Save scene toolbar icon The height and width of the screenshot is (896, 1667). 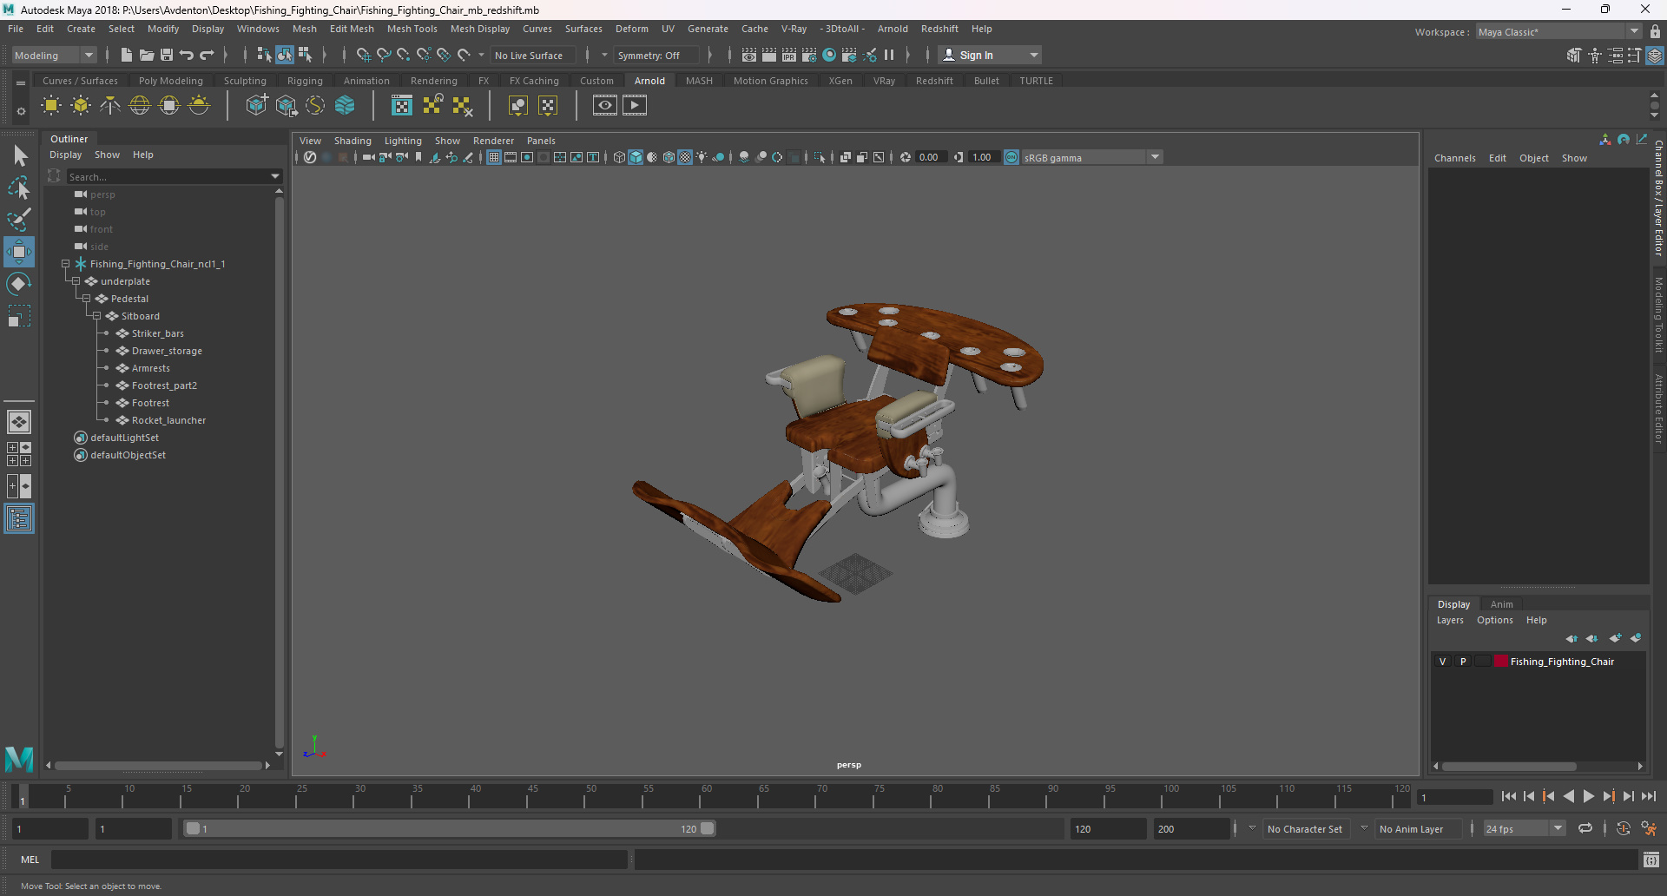point(167,55)
